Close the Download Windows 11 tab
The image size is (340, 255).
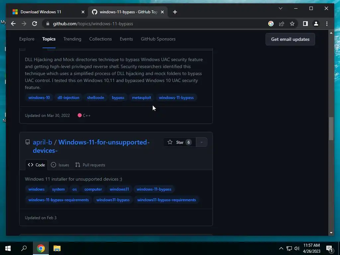[83, 12]
